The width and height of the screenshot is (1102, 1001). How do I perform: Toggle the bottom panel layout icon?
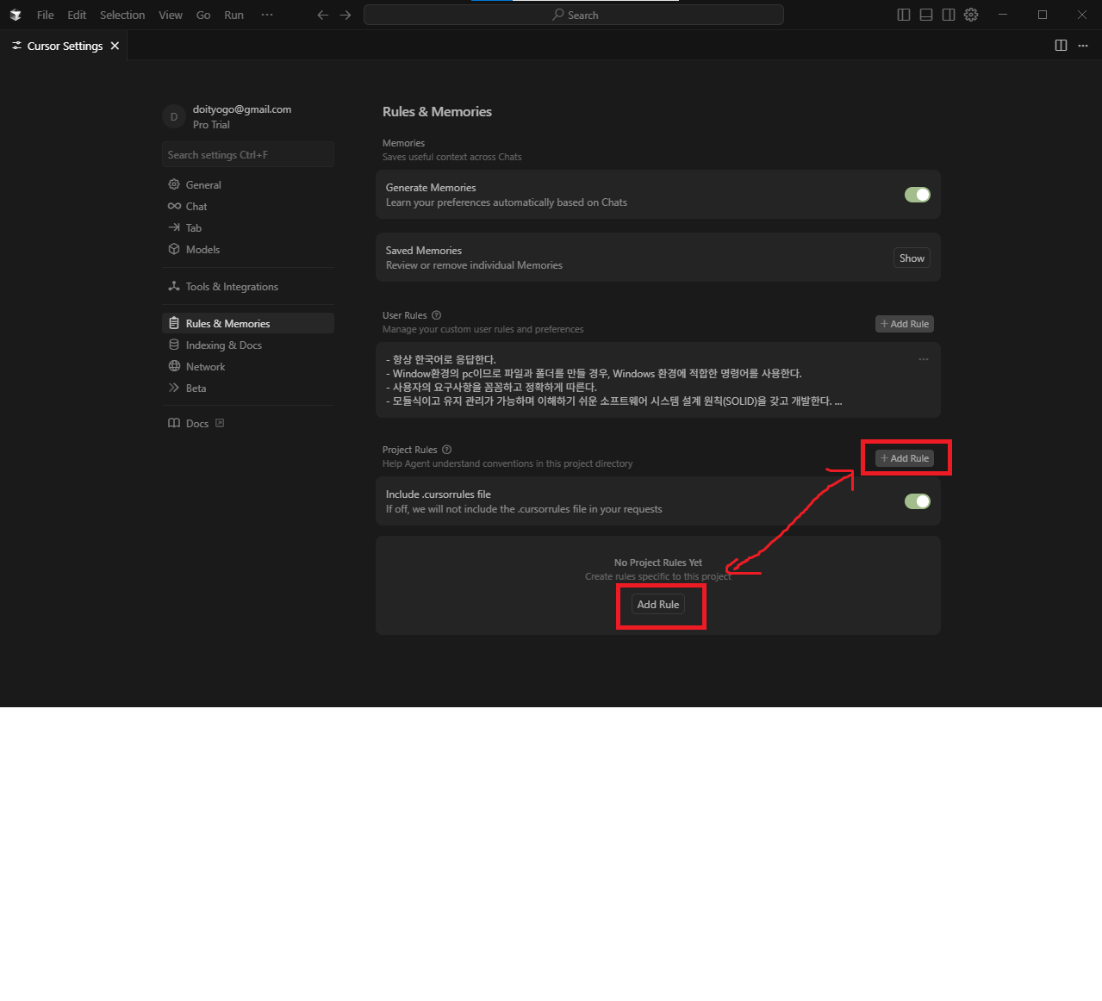[x=926, y=15]
